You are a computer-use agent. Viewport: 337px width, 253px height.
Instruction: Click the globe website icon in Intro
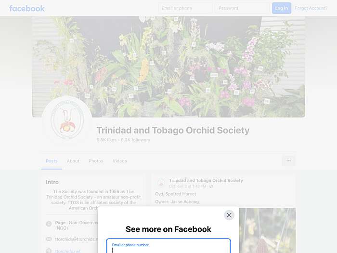tap(49, 251)
